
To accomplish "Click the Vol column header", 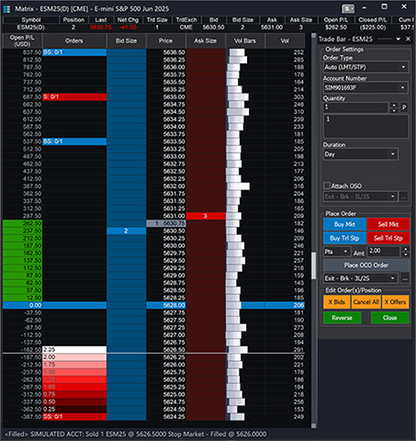I will pos(285,40).
